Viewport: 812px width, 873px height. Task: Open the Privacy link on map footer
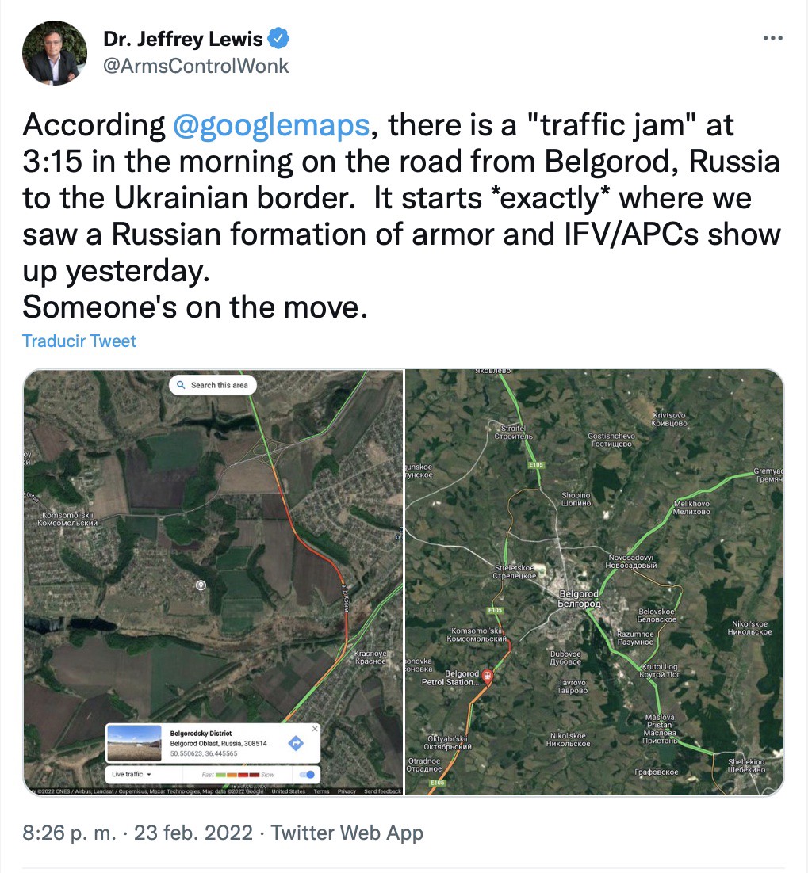pos(347,791)
